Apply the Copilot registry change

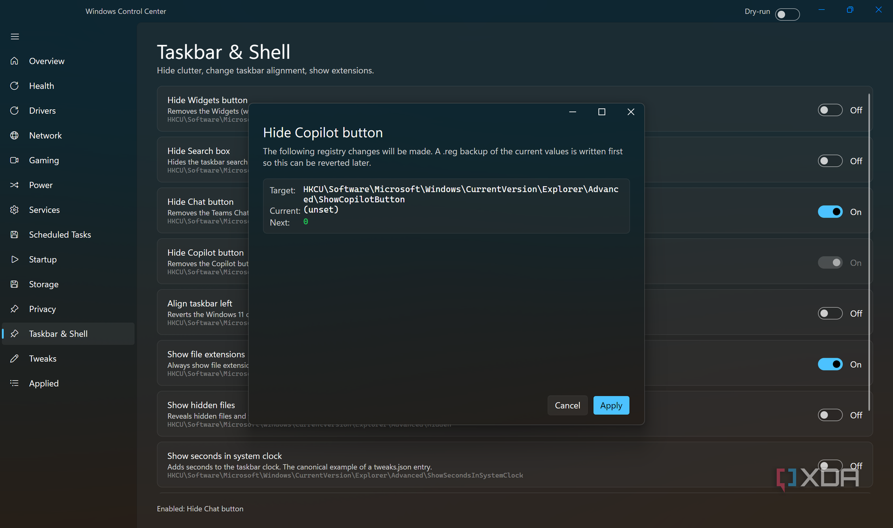(x=611, y=406)
